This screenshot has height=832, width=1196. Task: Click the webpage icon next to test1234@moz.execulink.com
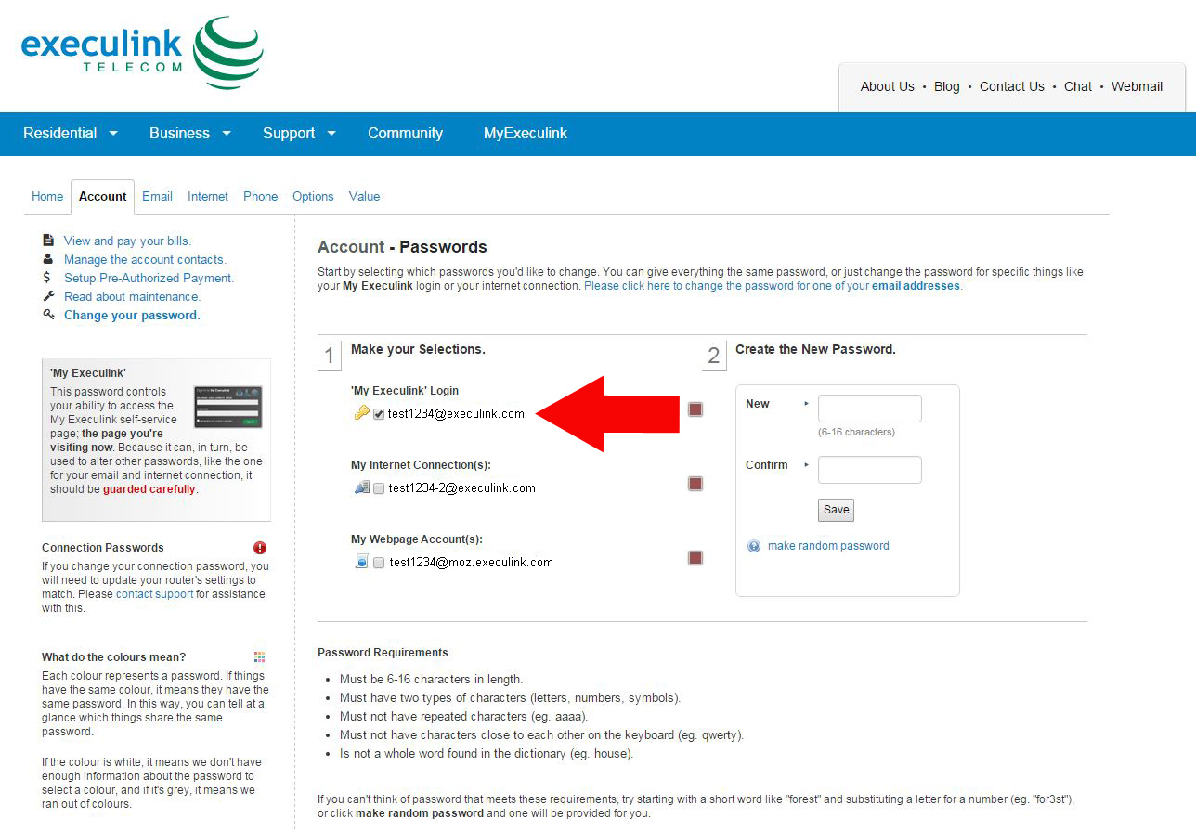[362, 562]
